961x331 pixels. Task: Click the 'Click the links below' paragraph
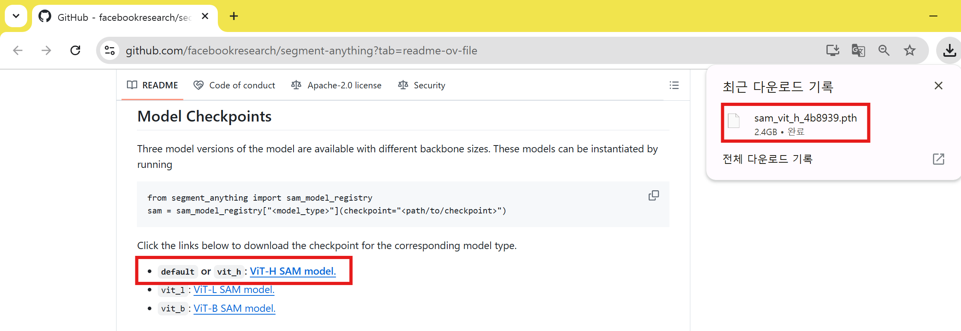pyautogui.click(x=327, y=245)
